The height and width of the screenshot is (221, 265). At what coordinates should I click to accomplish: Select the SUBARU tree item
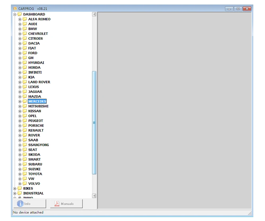click(x=35, y=164)
